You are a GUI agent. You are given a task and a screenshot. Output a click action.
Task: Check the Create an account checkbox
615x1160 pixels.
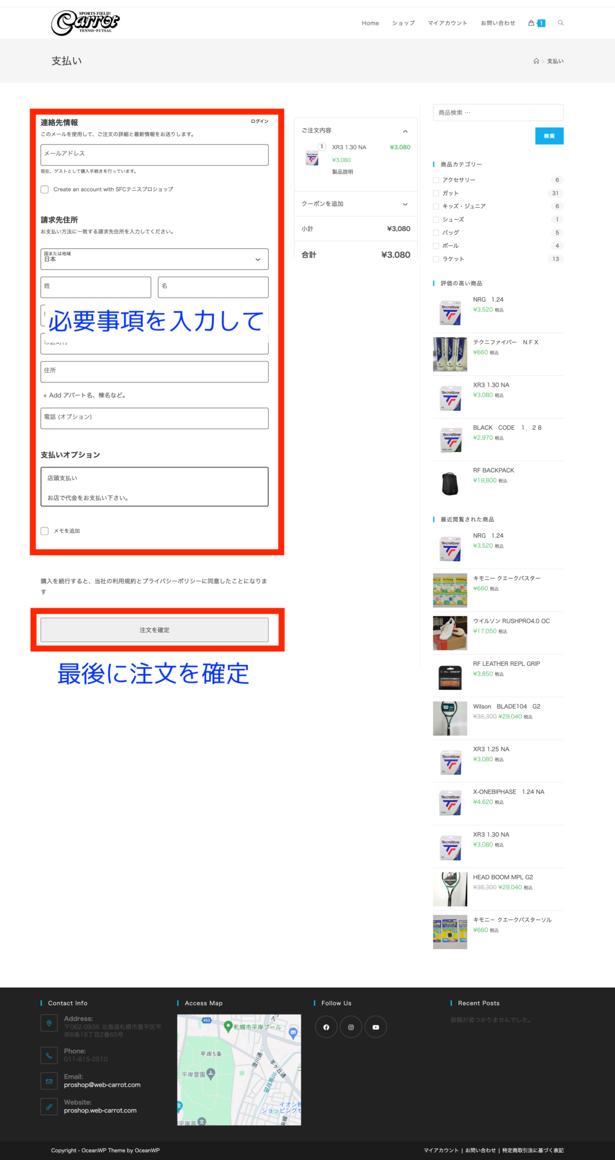(45, 190)
